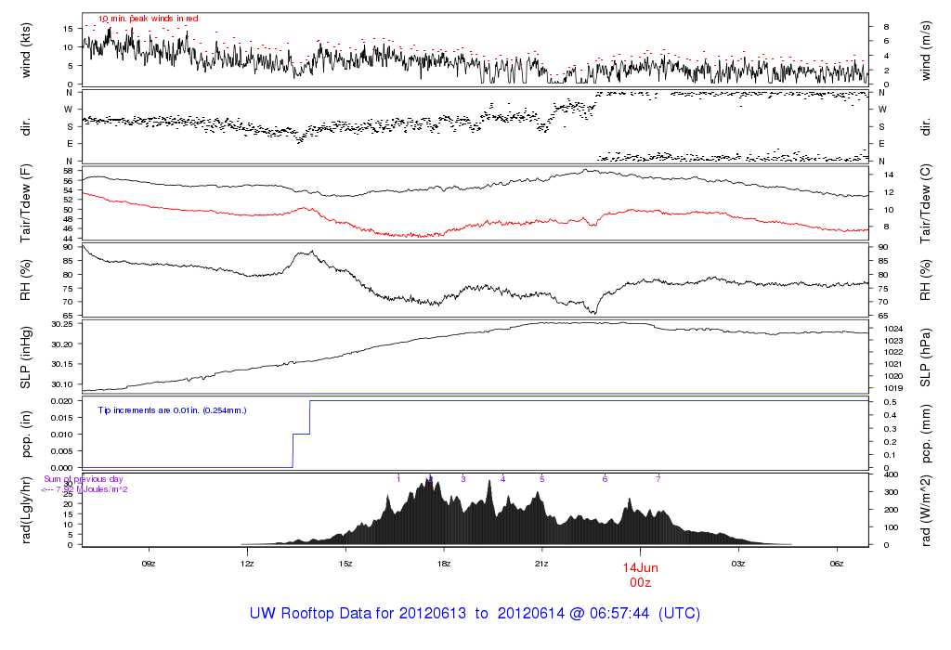Click the chart title 'UW Rooftop Data for 20120613'

pos(358,613)
